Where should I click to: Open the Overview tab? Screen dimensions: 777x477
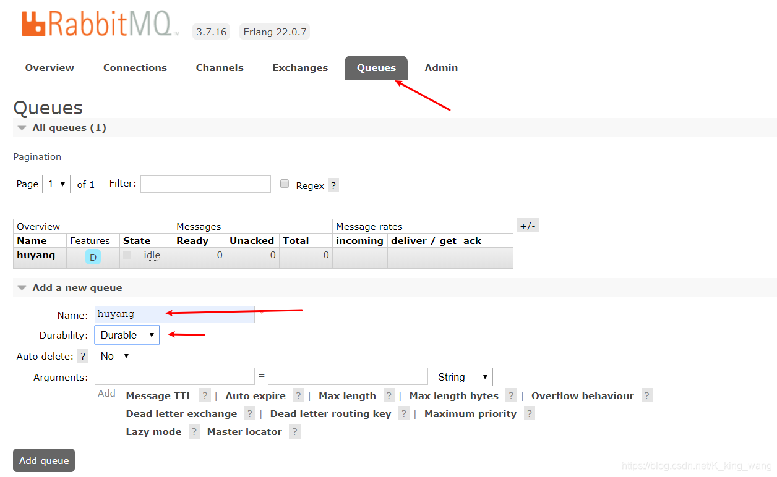[x=49, y=68]
